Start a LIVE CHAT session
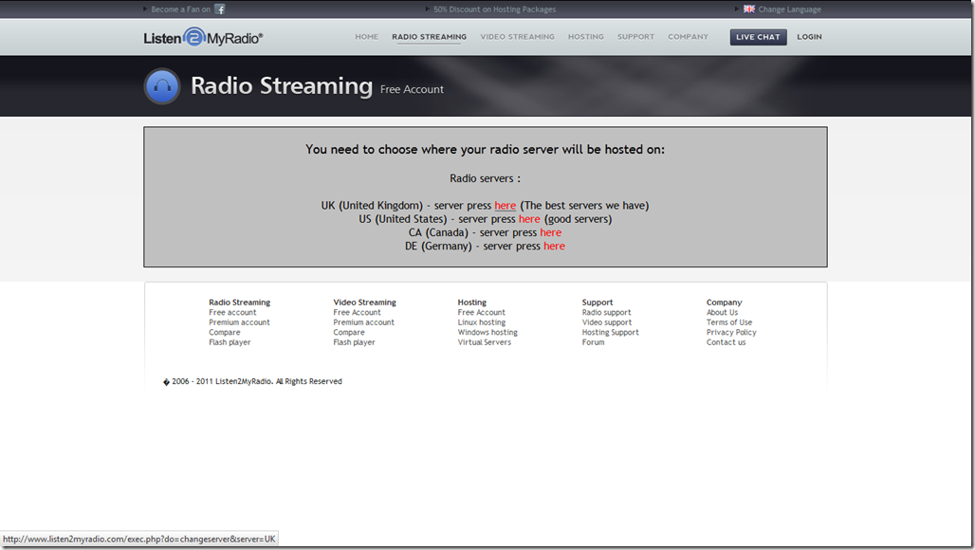The image size is (975, 550). click(758, 37)
